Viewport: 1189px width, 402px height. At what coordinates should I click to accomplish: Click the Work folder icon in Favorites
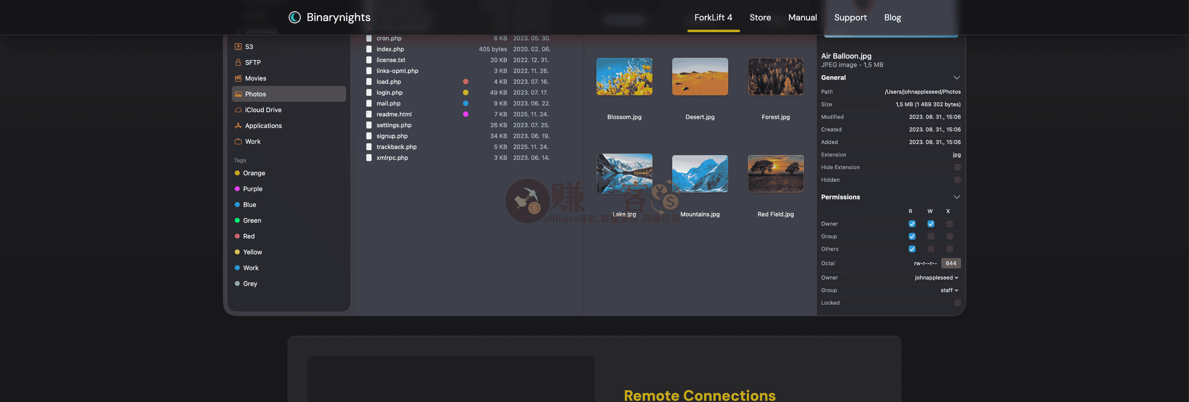238,142
